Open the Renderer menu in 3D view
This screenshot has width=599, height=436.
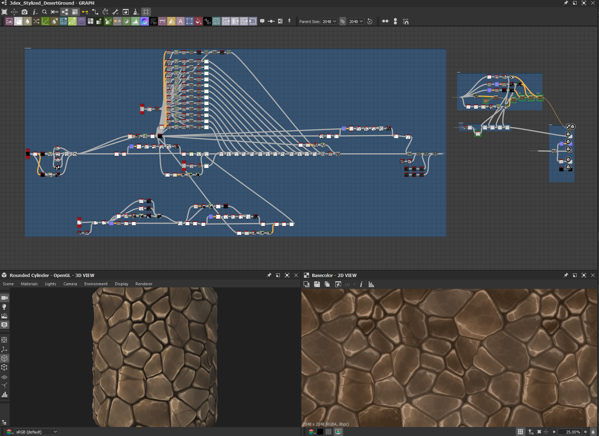tap(144, 284)
